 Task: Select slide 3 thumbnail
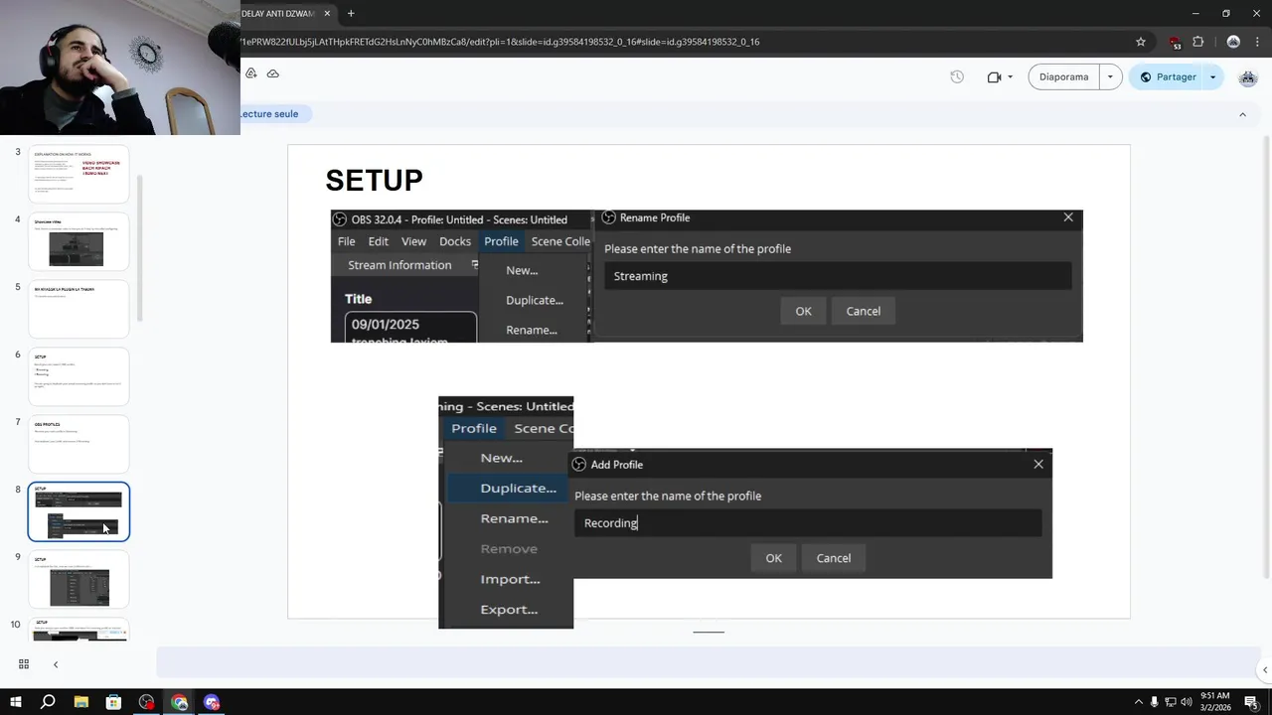[x=79, y=174]
